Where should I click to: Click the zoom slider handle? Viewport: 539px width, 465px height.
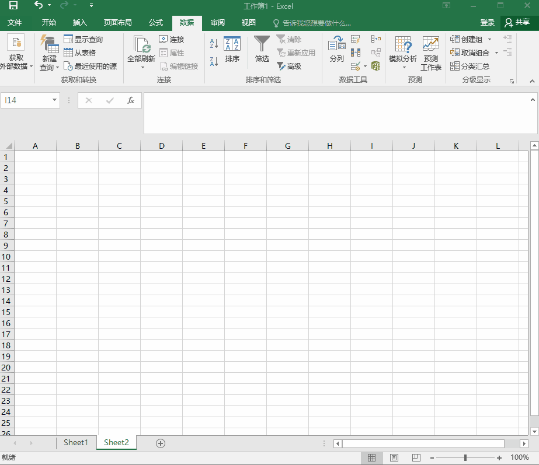click(465, 458)
